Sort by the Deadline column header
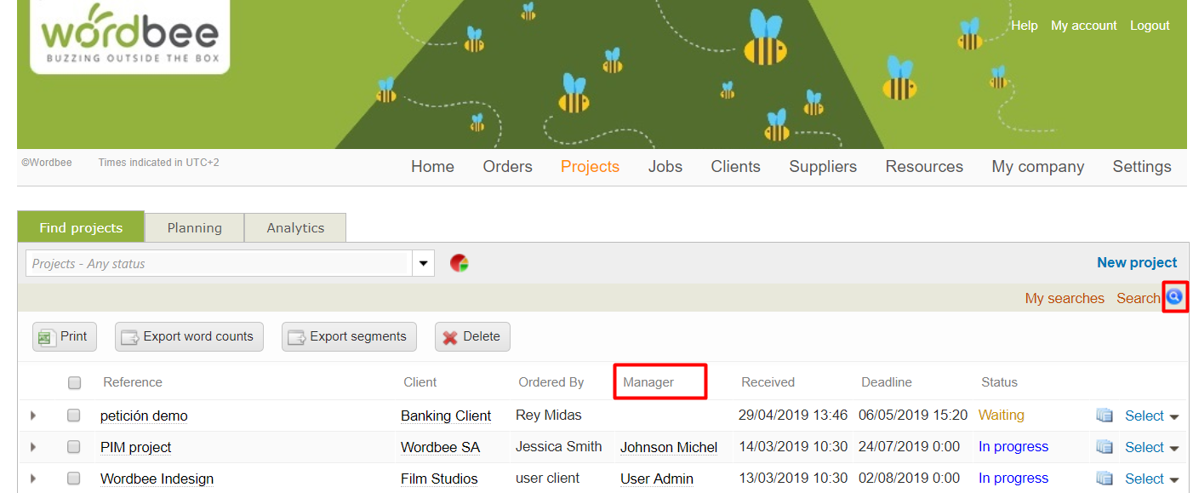Screen dimensions: 1193x493 (886, 382)
